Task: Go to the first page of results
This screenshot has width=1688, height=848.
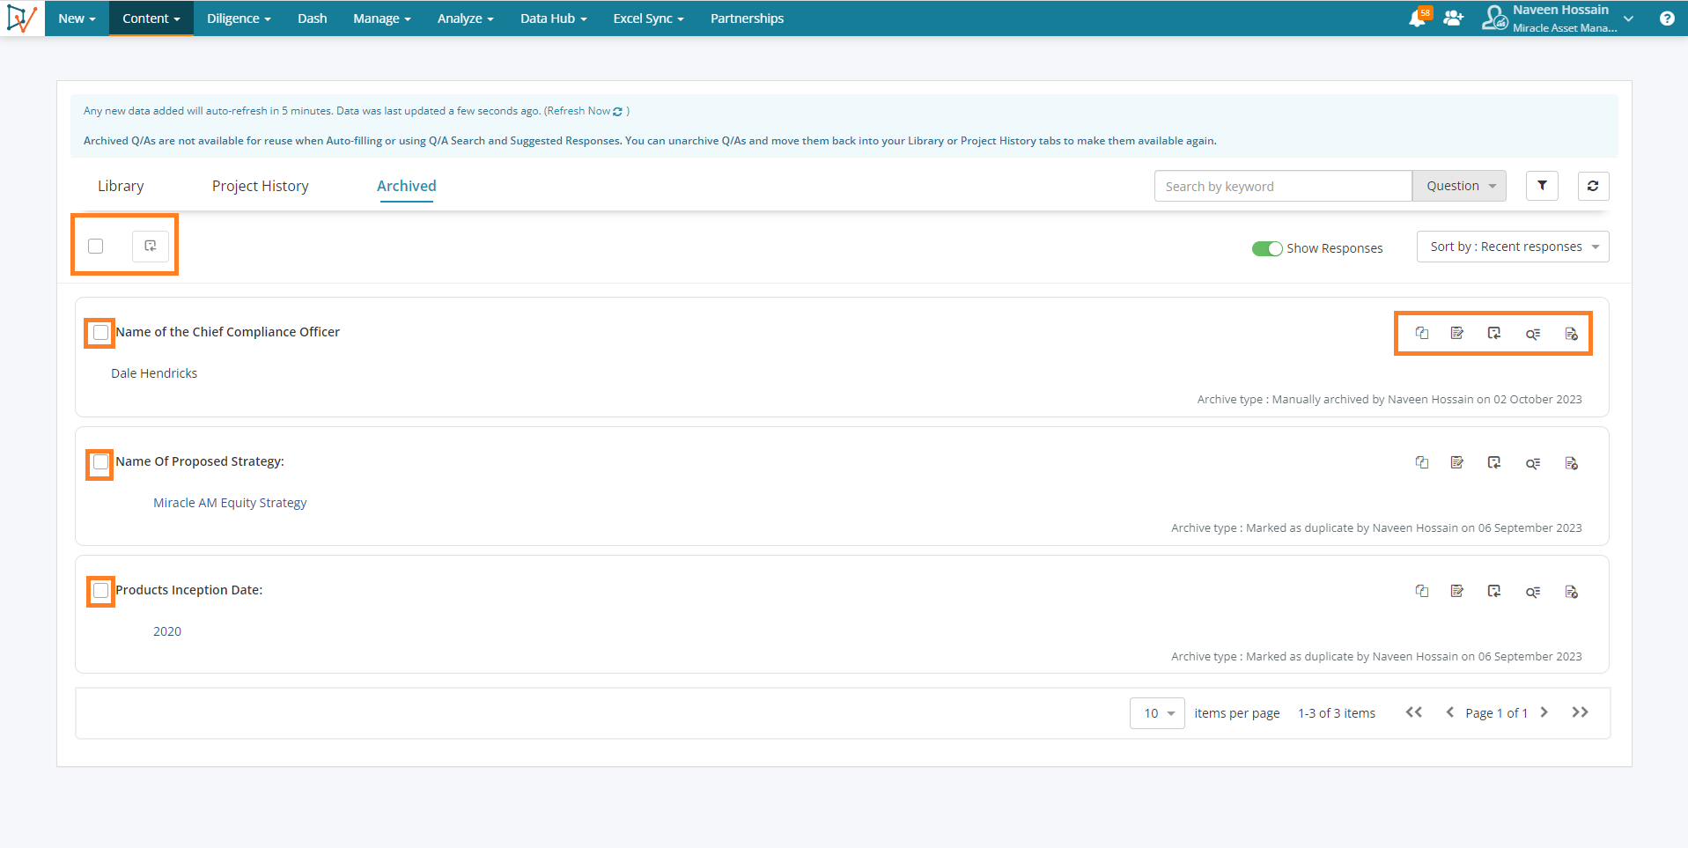Action: pos(1414,712)
